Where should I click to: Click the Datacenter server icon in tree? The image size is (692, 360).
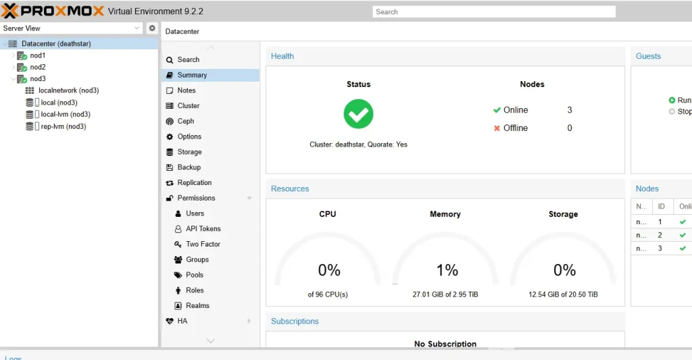click(x=13, y=44)
